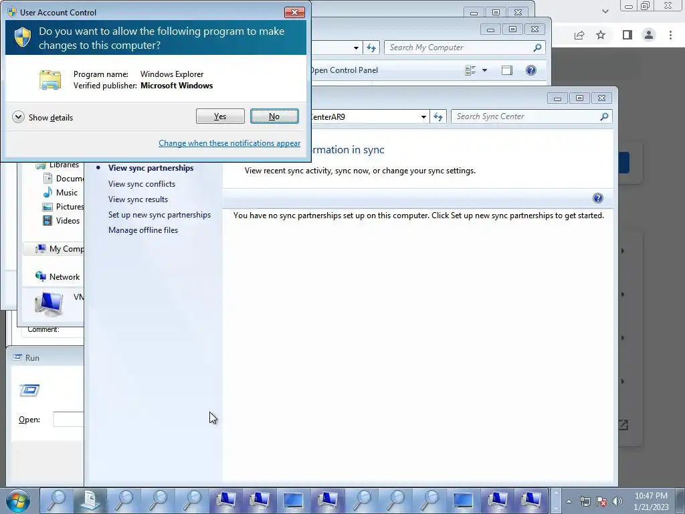Show hidden system tray icons

tap(569, 501)
